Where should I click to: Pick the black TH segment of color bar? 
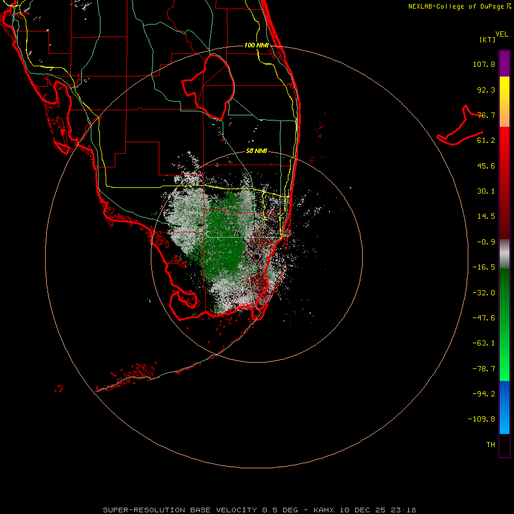click(x=504, y=445)
